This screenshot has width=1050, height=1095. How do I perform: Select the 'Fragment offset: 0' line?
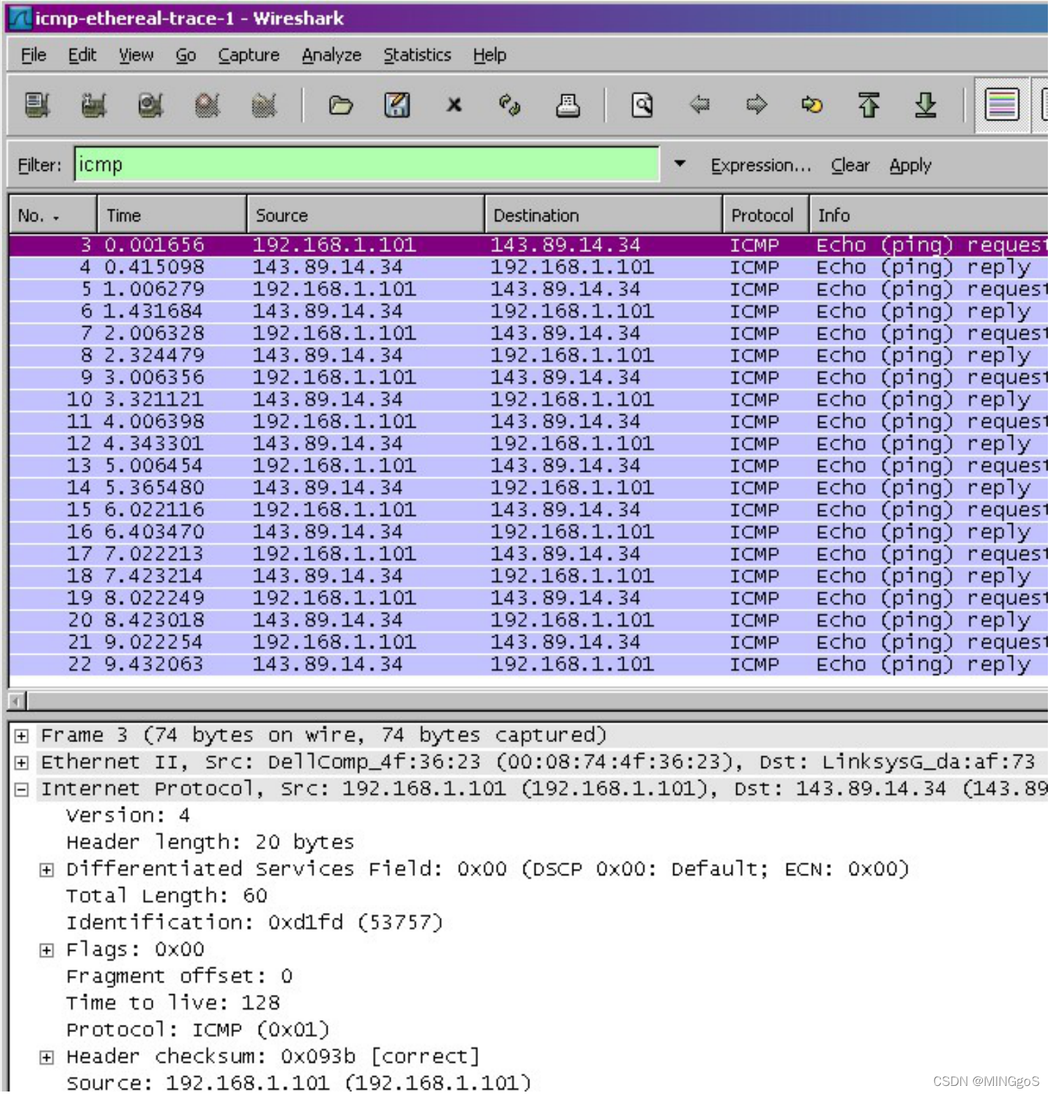pos(179,977)
